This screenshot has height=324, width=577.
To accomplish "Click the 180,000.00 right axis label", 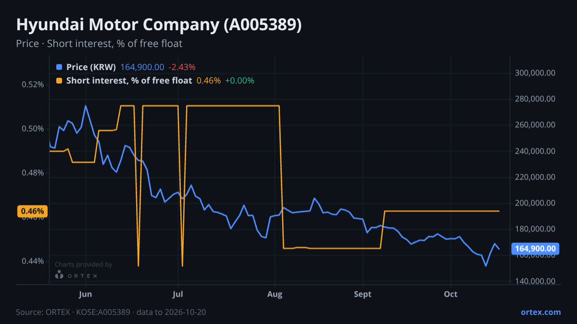I will [536, 229].
